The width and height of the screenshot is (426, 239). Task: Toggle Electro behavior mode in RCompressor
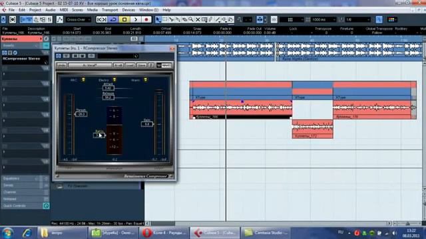114,80
